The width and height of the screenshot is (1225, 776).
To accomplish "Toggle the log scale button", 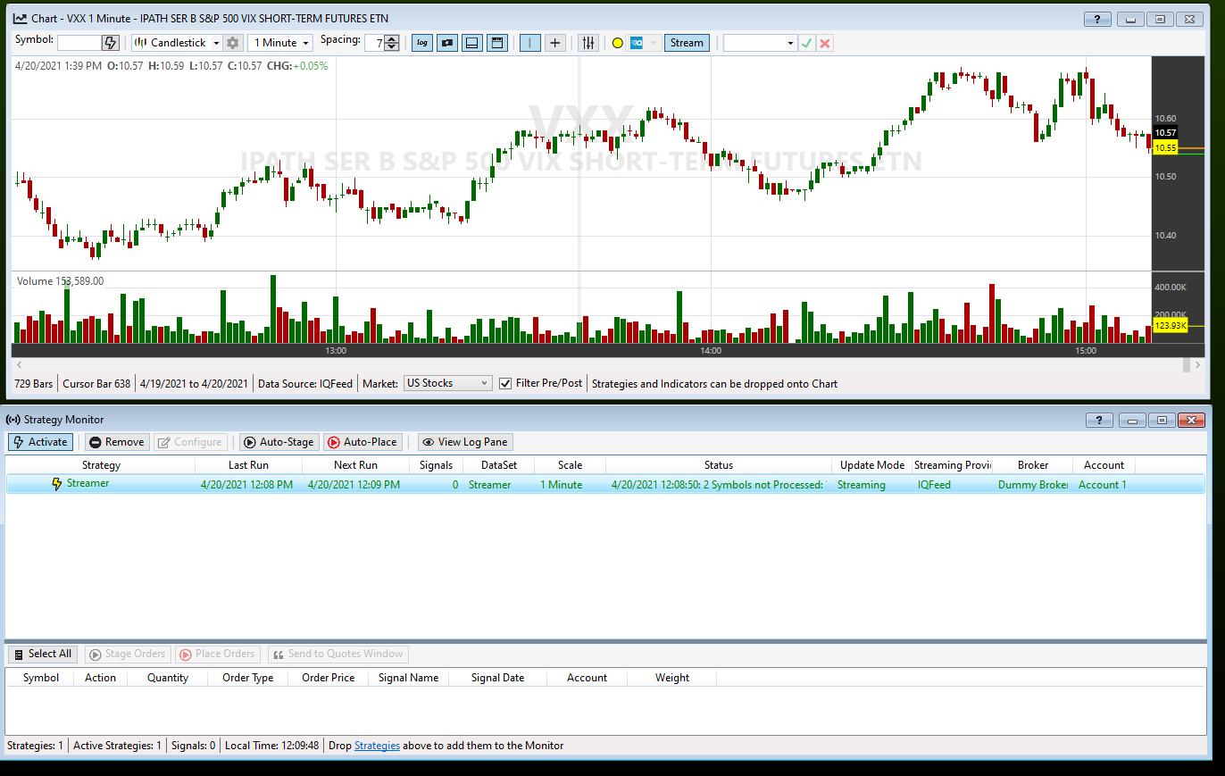I will (x=422, y=43).
